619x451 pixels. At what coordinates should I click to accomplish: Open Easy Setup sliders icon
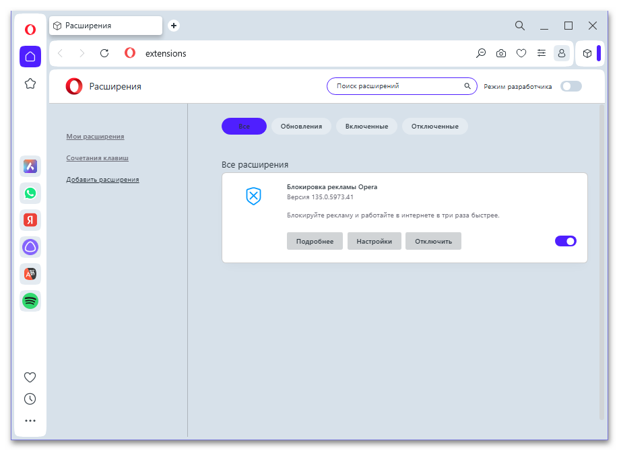pos(542,53)
